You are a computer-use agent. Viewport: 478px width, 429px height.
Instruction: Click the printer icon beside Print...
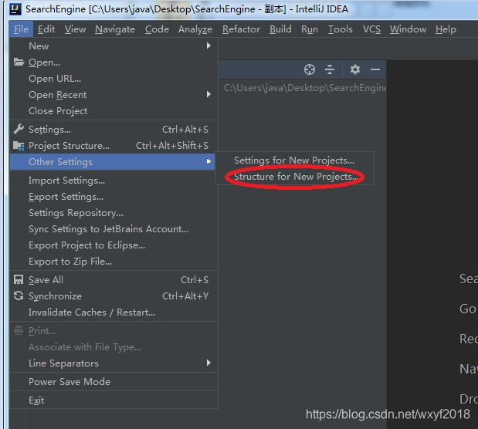point(19,330)
